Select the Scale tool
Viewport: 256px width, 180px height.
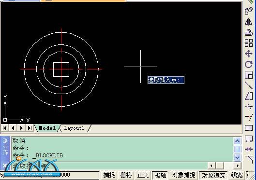click(249, 75)
